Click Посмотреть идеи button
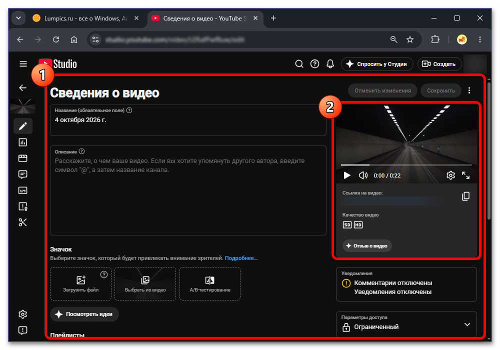500x350 pixels. coord(84,314)
